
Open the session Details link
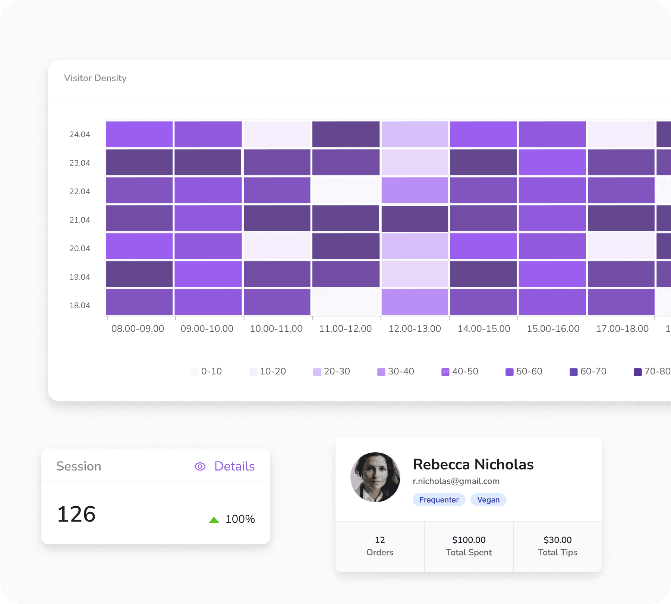click(x=234, y=466)
